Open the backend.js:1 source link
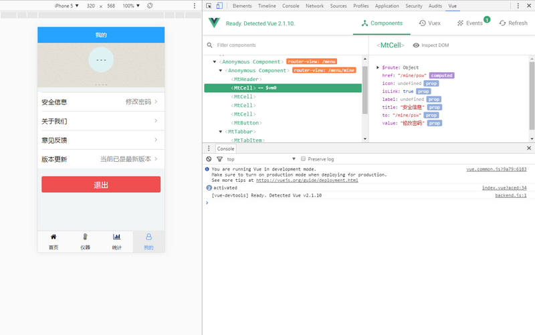This screenshot has height=335, width=535. 511,195
